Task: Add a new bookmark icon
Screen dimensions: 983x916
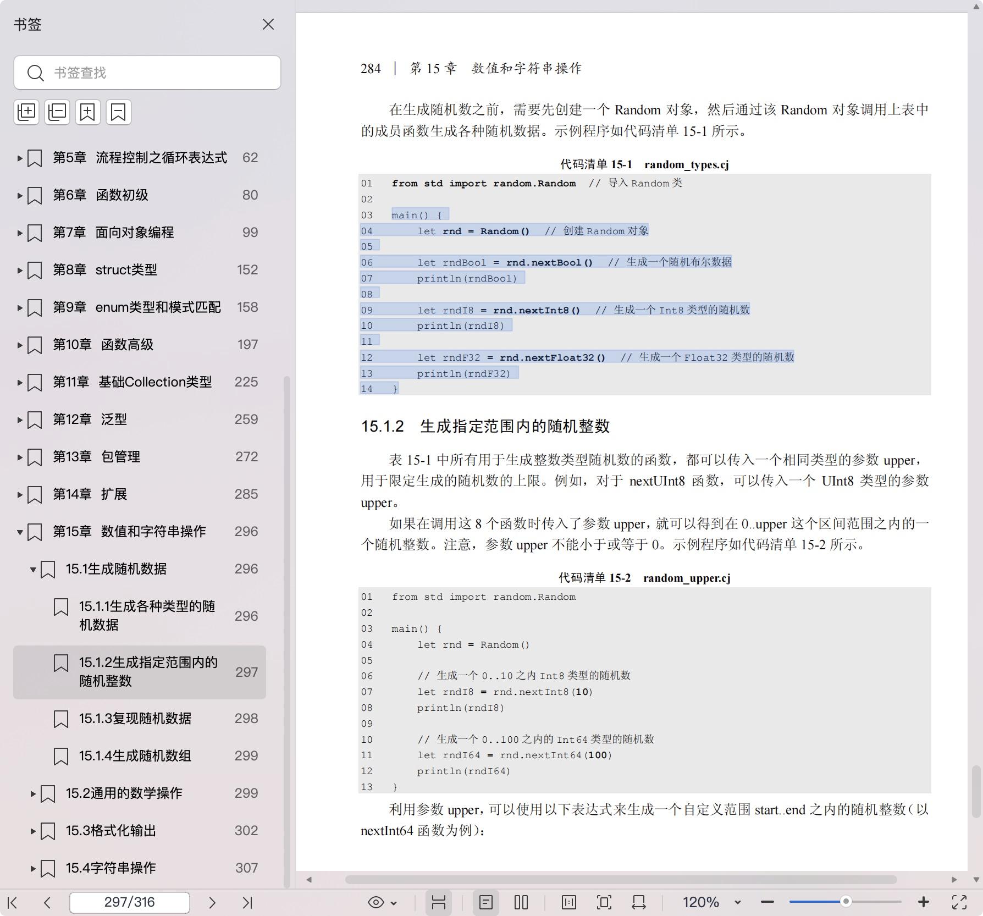Action: point(88,112)
